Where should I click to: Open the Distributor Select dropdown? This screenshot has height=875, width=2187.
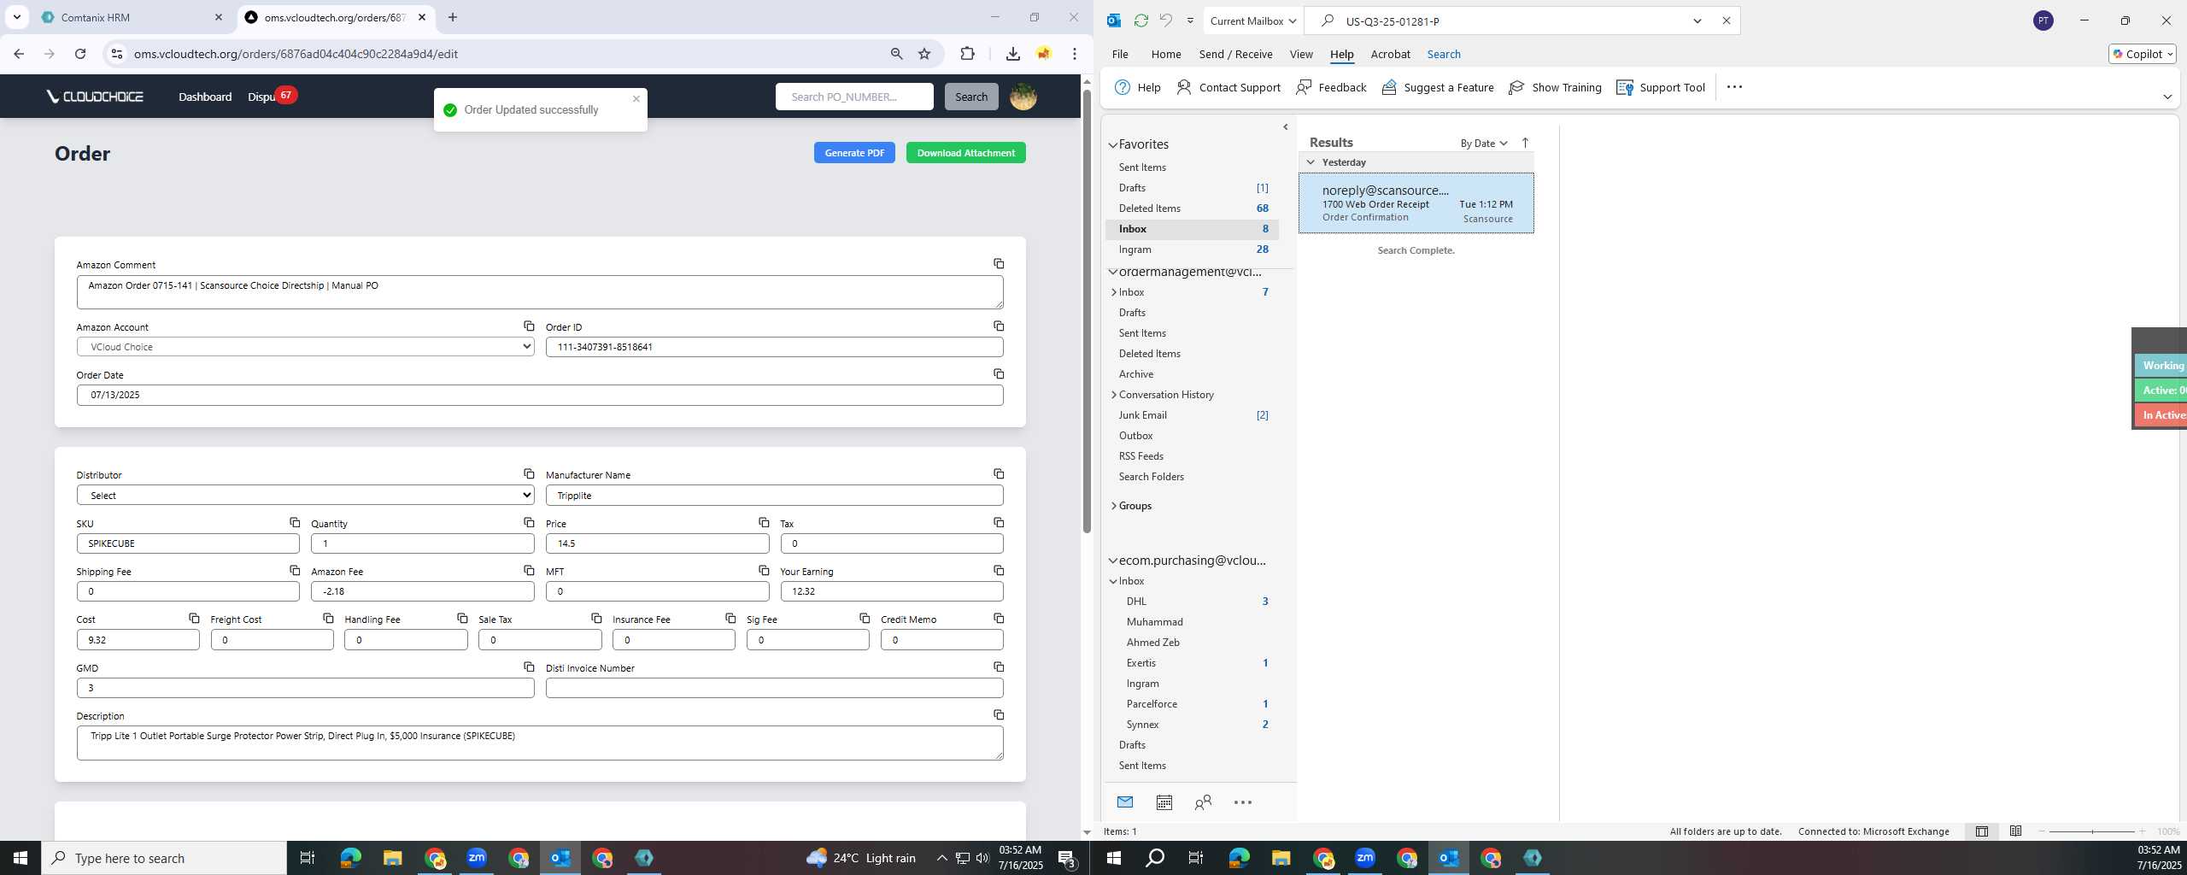(x=305, y=495)
